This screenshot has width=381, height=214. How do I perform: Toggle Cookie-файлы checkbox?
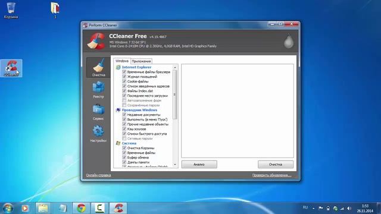point(124,81)
